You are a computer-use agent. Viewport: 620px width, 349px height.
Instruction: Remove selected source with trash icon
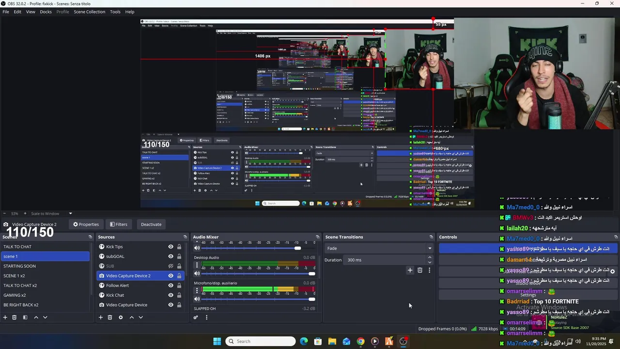click(x=110, y=317)
